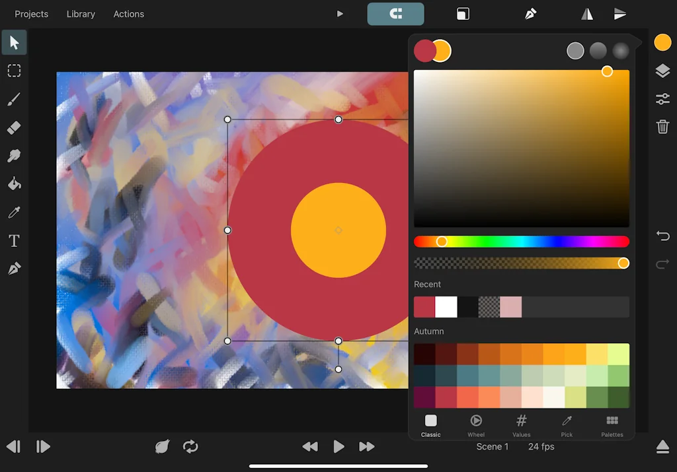Toggle the magnet snapping button

[395, 14]
